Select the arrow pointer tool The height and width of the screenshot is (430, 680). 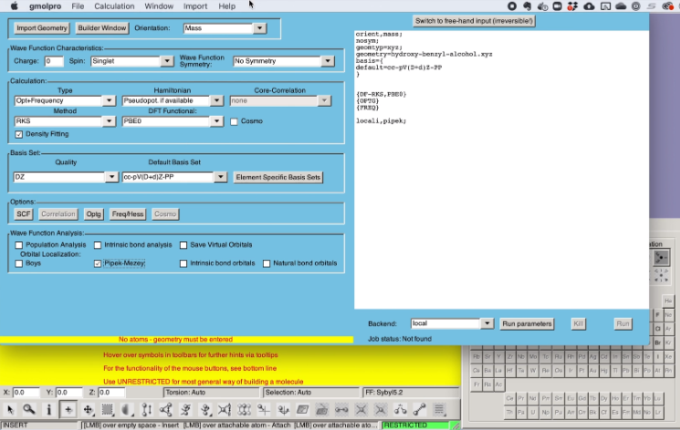click(10, 410)
